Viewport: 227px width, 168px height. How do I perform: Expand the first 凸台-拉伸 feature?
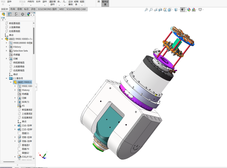tap(15, 126)
